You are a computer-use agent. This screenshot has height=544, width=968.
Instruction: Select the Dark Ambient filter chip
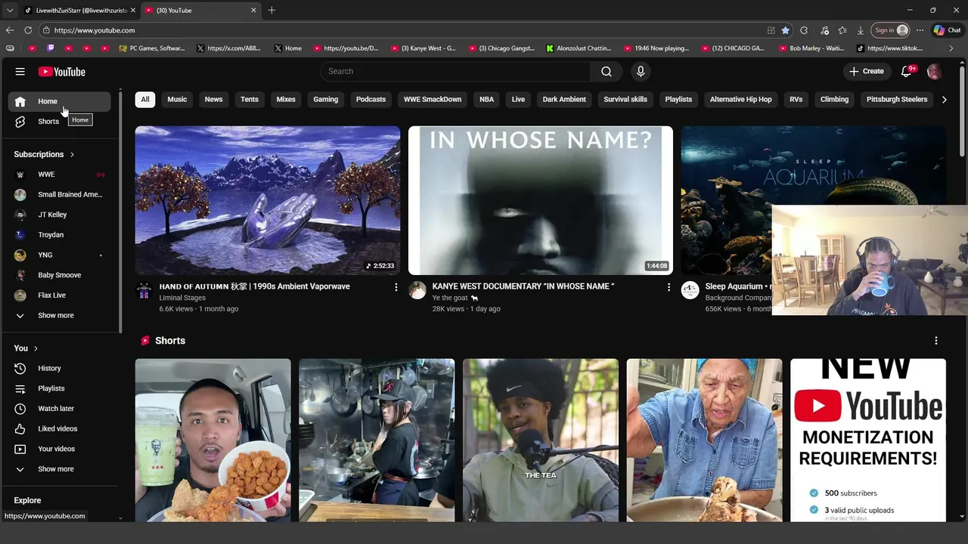tap(564, 99)
